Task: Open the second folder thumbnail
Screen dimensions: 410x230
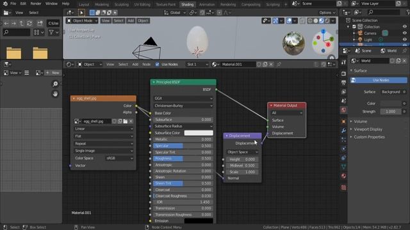Action: [x=40, y=53]
